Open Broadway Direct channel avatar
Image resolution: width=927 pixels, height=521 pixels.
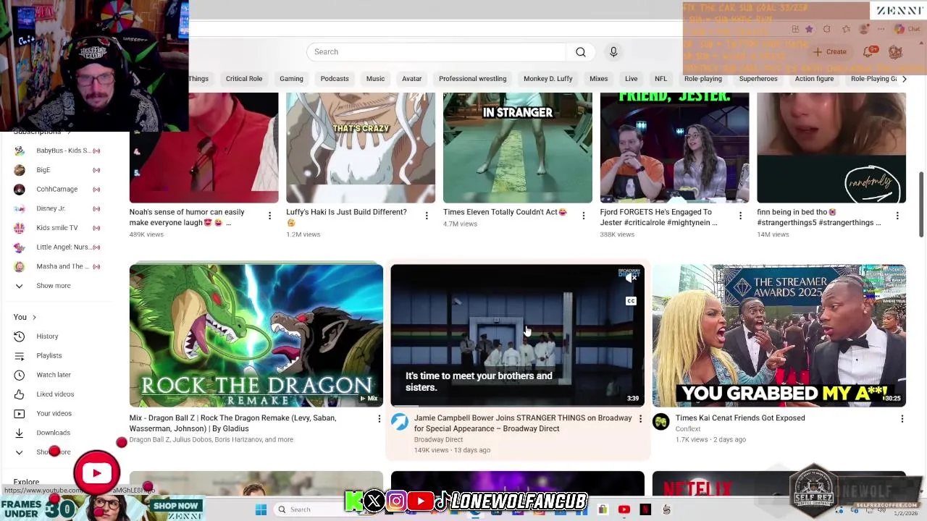tap(400, 422)
